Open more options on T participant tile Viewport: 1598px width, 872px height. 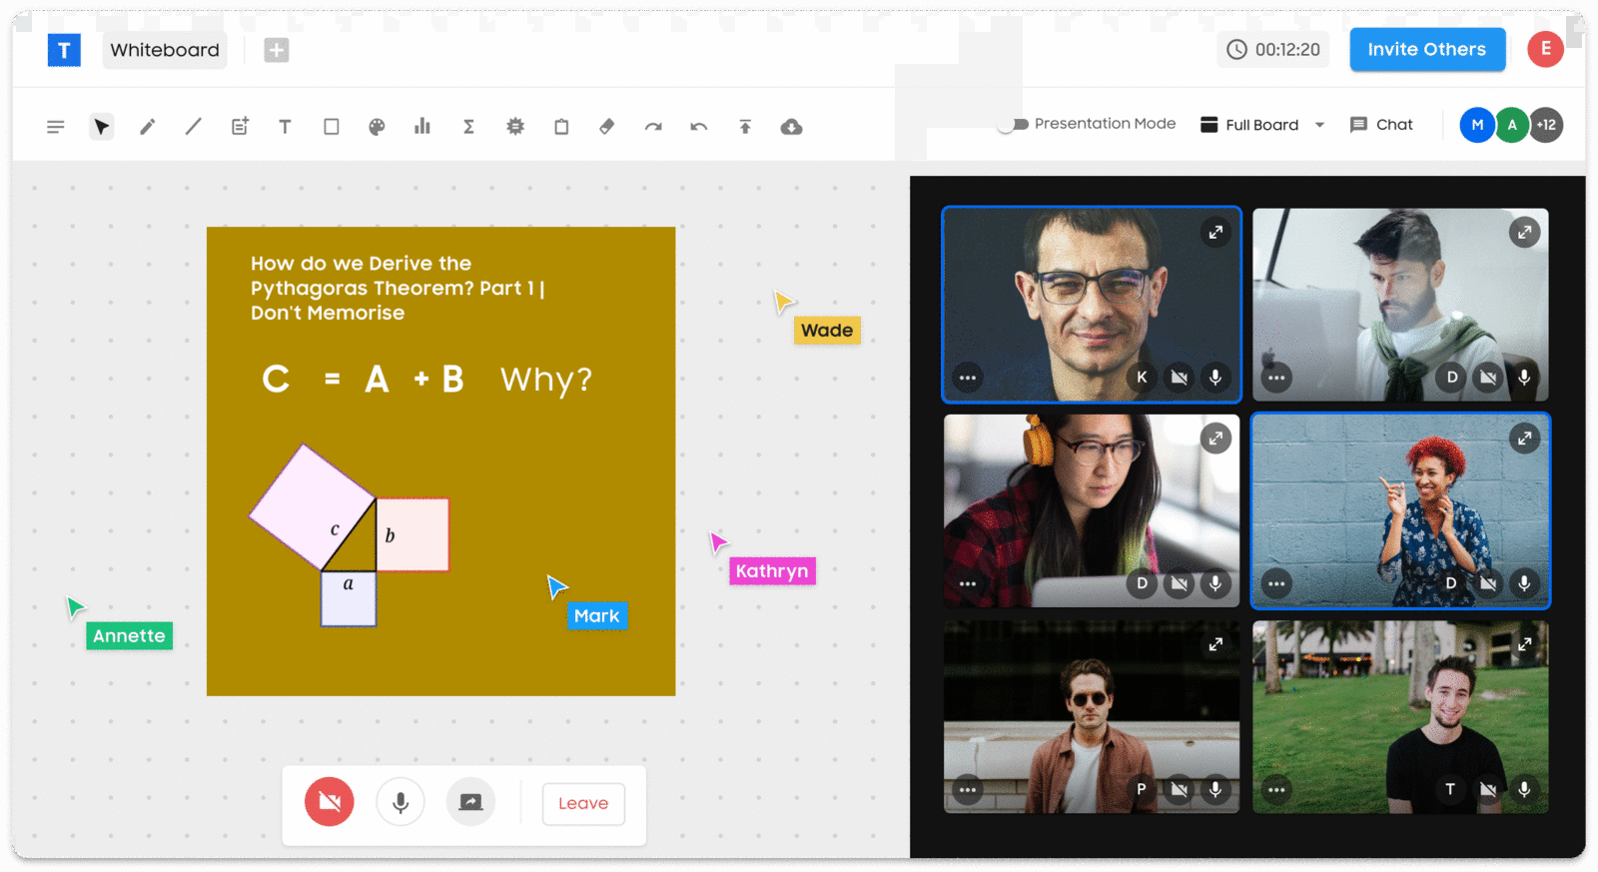[x=1276, y=789]
